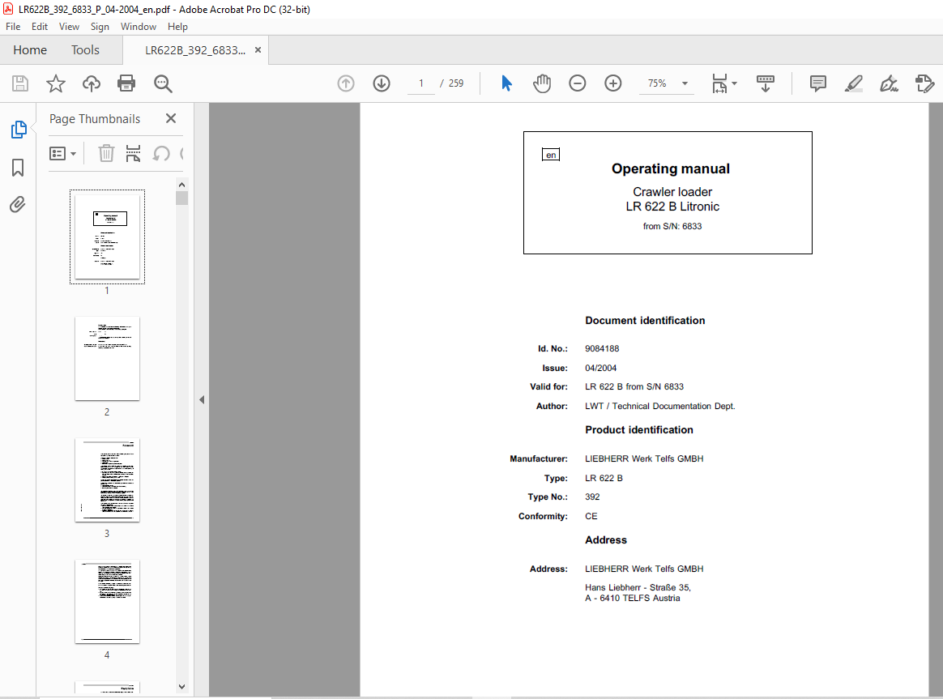Click the Print pages icon in thumbnails
The image size is (943, 699).
coord(133,153)
